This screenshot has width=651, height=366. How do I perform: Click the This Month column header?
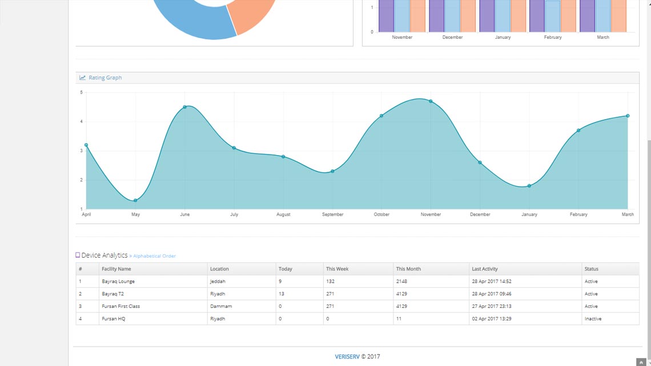click(x=408, y=269)
